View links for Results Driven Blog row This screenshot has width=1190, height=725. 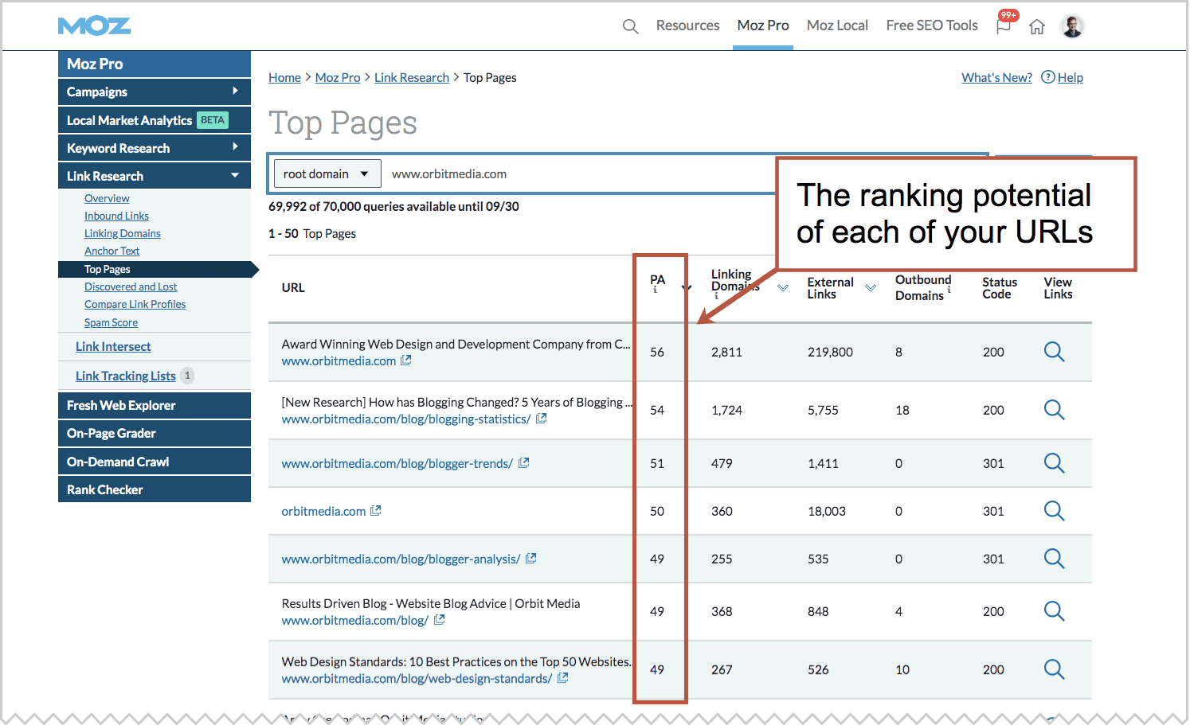point(1054,611)
